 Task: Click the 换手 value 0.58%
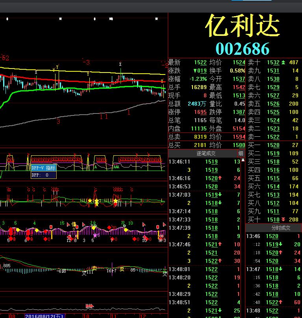coord(237,71)
